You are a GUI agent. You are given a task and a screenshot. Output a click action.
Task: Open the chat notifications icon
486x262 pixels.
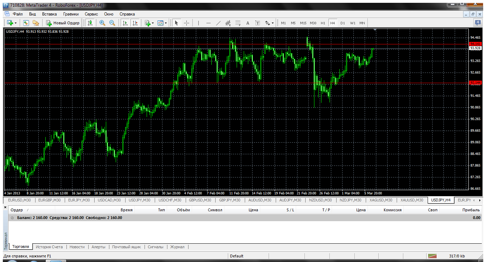click(478, 23)
